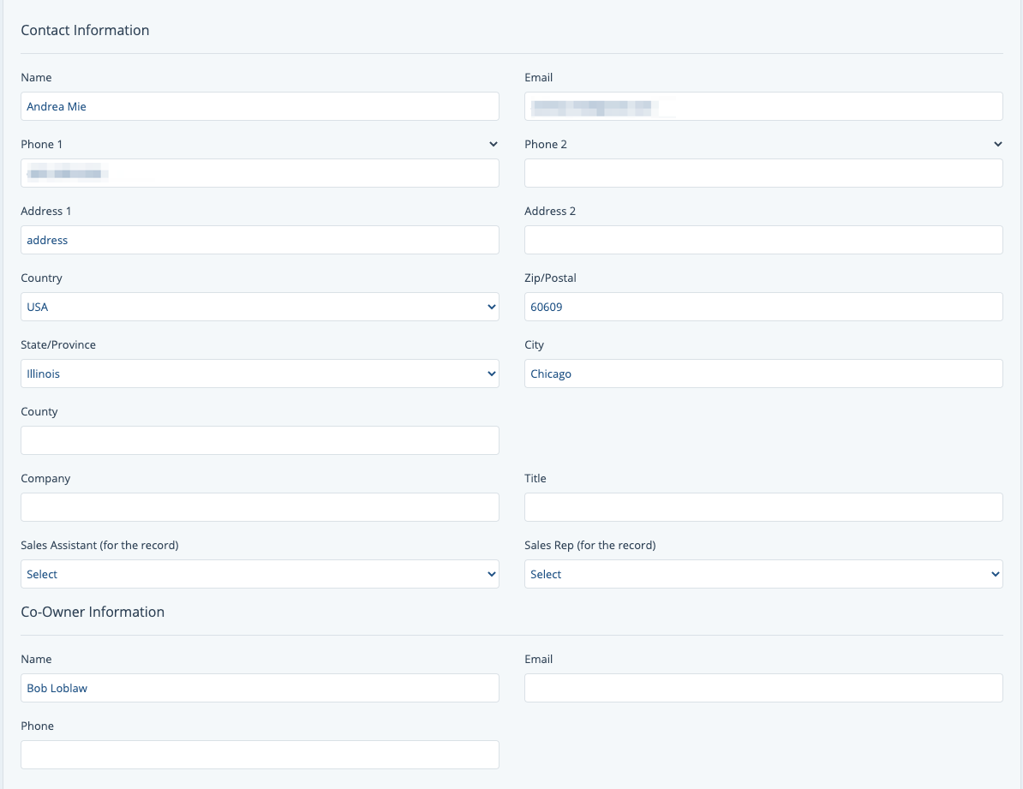The height and width of the screenshot is (789, 1023).
Task: Open the Country dropdown showing USA
Action: [x=260, y=307]
